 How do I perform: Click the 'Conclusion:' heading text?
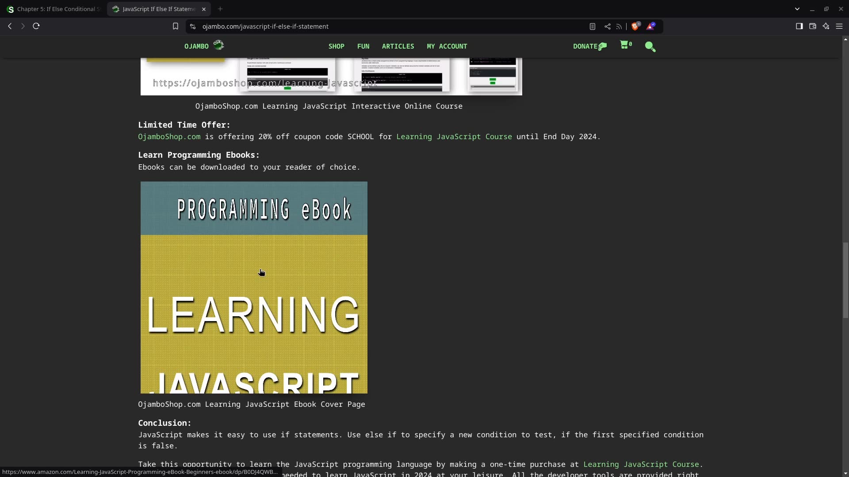[x=164, y=423]
